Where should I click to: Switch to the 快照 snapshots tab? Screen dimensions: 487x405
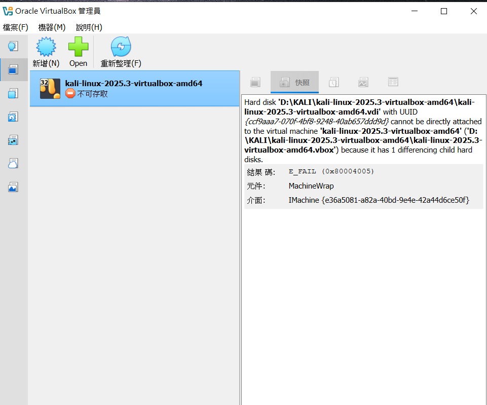(x=294, y=82)
